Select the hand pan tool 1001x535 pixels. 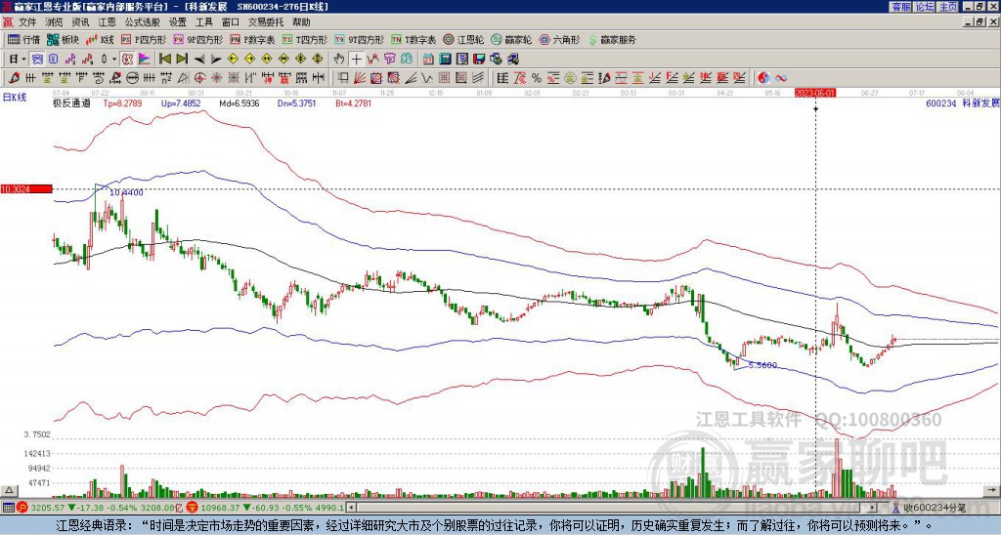click(339, 60)
